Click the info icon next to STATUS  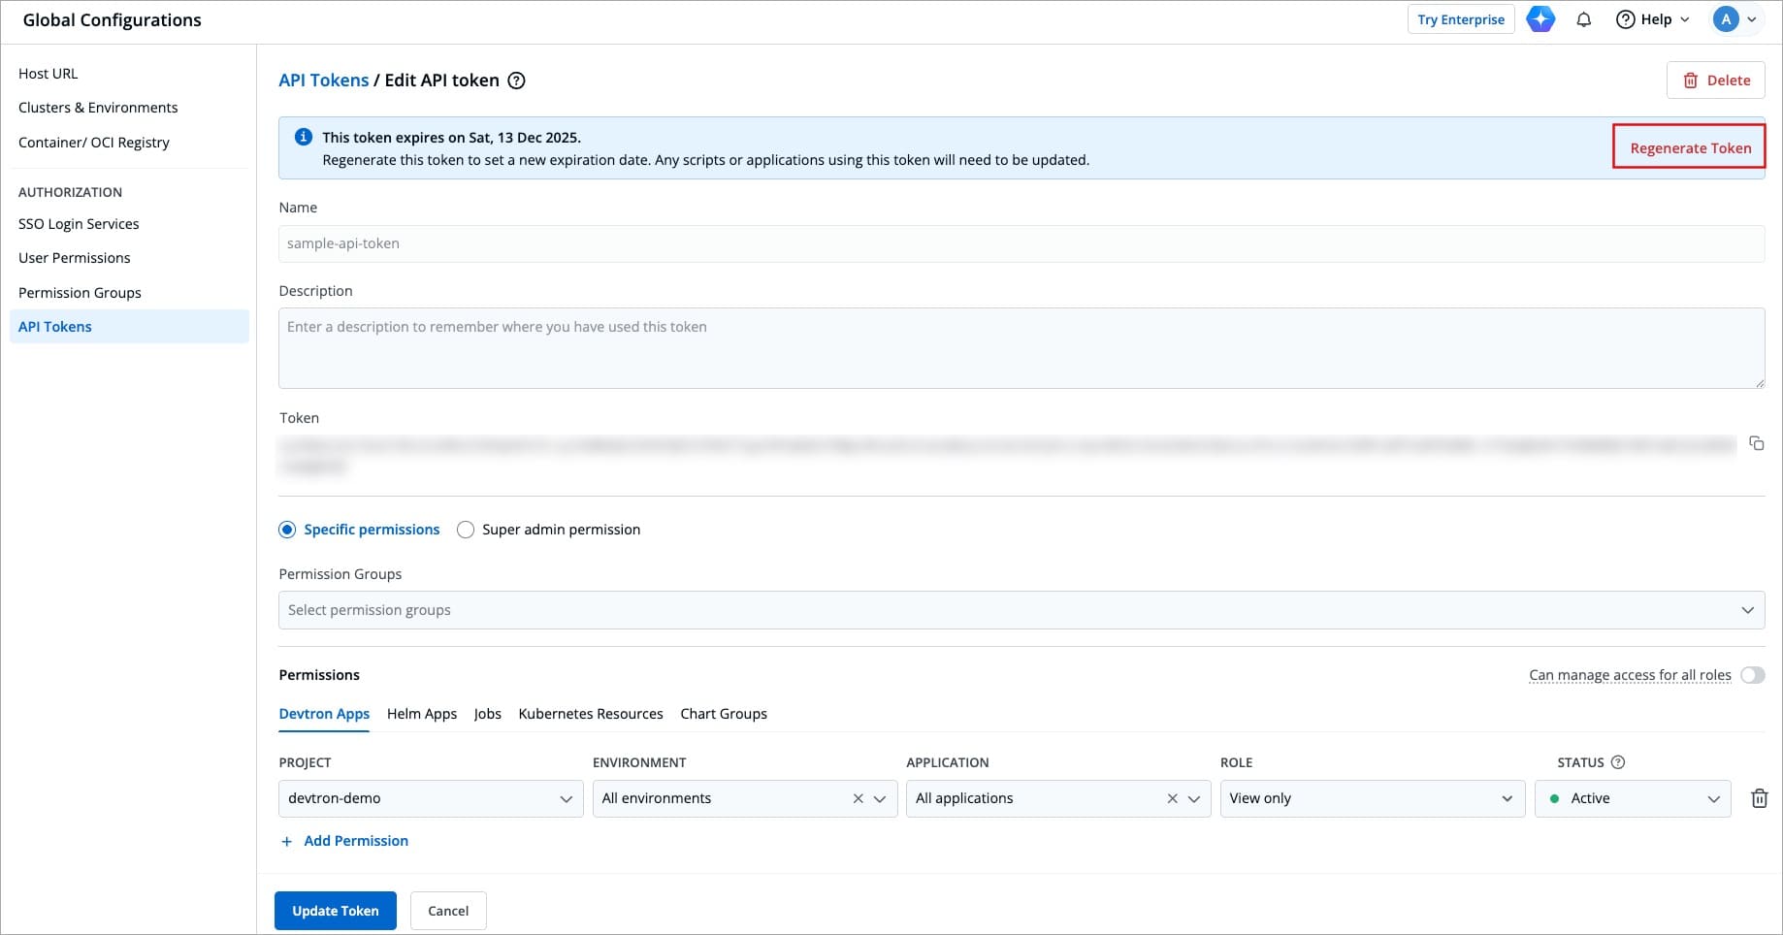tap(1617, 762)
